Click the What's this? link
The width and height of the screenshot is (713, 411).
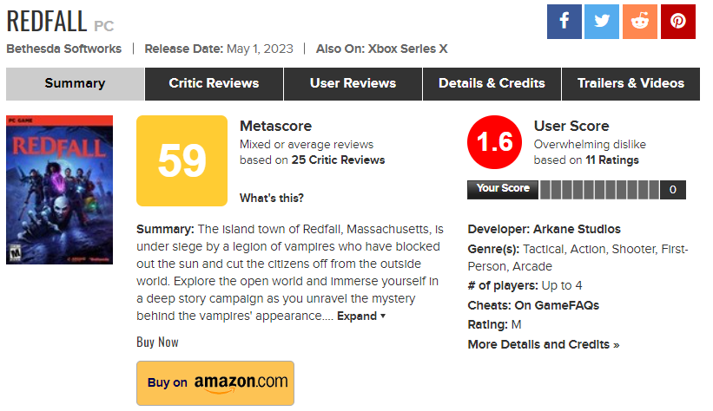pyautogui.click(x=272, y=198)
